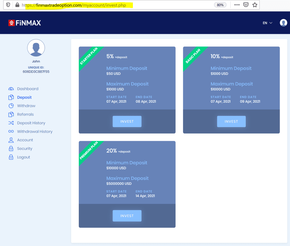The width and height of the screenshot is (290, 246).
Task: Click the Logout padlock icon
Action: tap(11, 157)
